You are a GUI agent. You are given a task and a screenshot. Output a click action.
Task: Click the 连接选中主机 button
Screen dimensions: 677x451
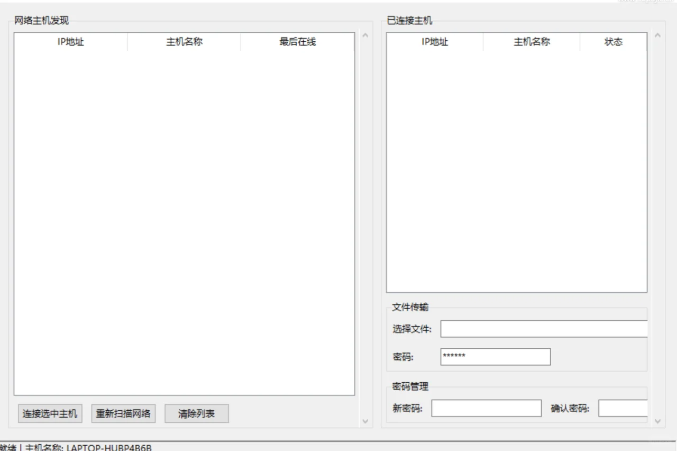tap(50, 413)
